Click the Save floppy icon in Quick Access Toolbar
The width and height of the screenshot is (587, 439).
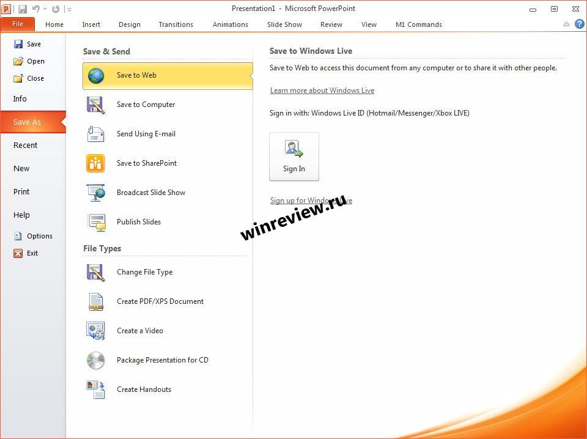pyautogui.click(x=23, y=9)
